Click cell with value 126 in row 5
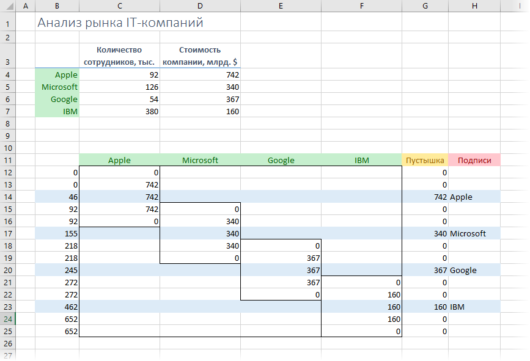The image size is (530, 361). (x=119, y=87)
